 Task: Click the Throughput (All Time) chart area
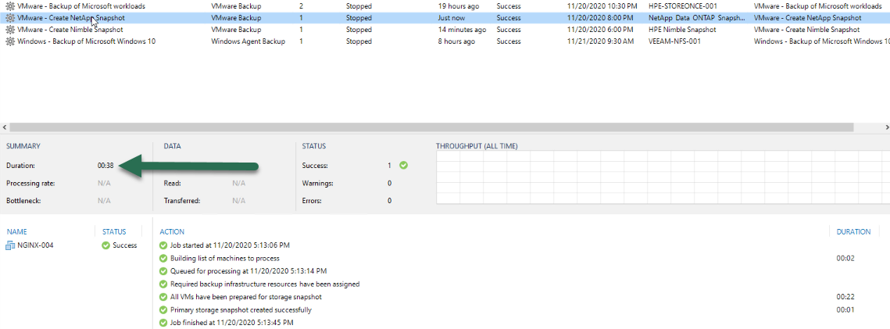point(663,177)
